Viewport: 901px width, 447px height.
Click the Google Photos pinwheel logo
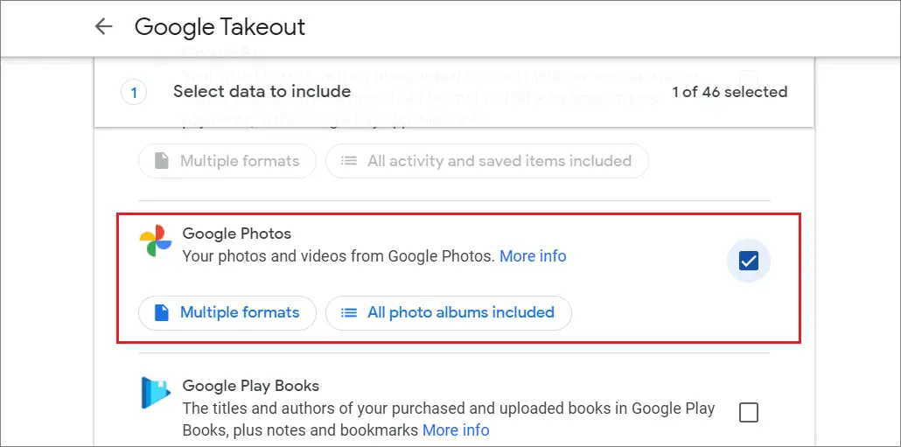click(156, 241)
